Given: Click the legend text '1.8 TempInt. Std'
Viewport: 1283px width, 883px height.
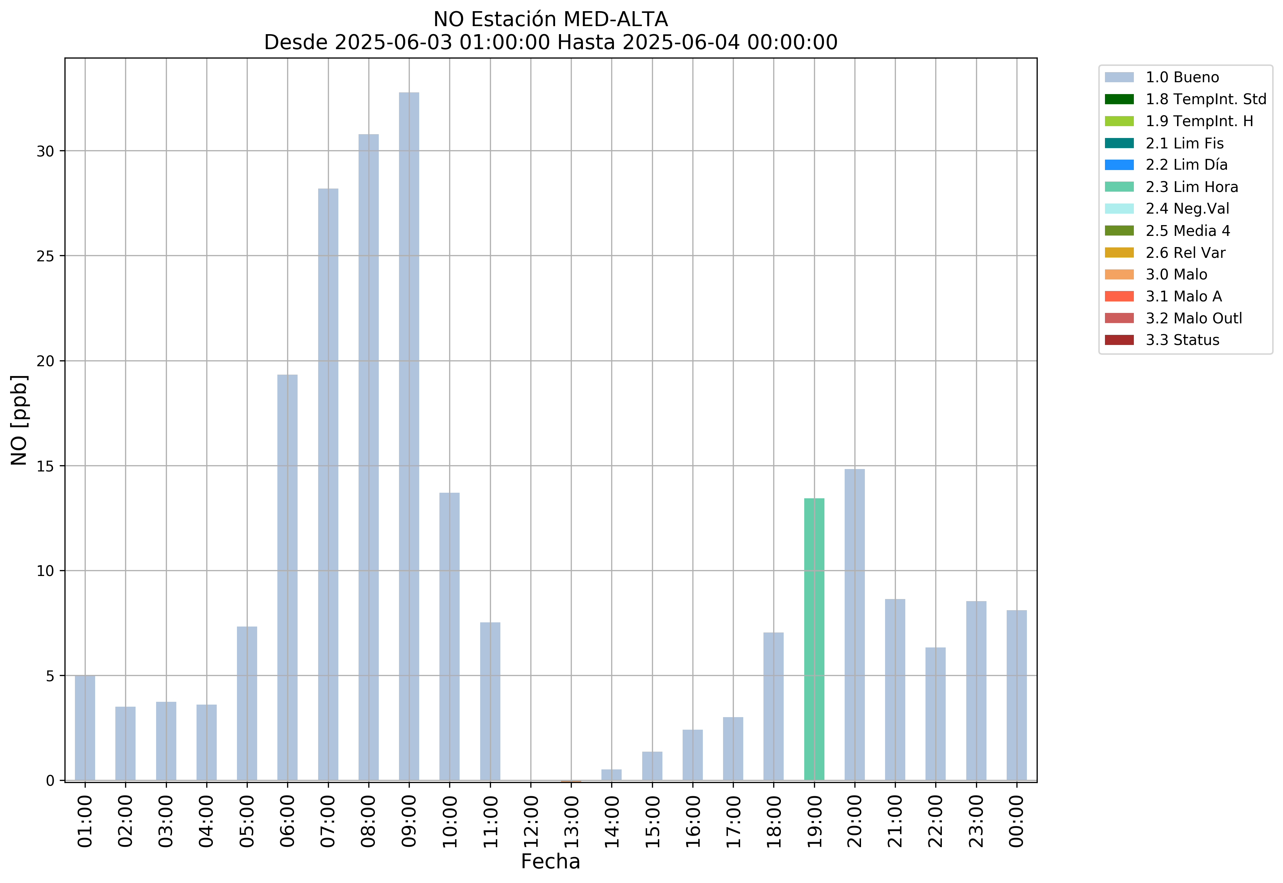Looking at the screenshot, I should [1206, 99].
